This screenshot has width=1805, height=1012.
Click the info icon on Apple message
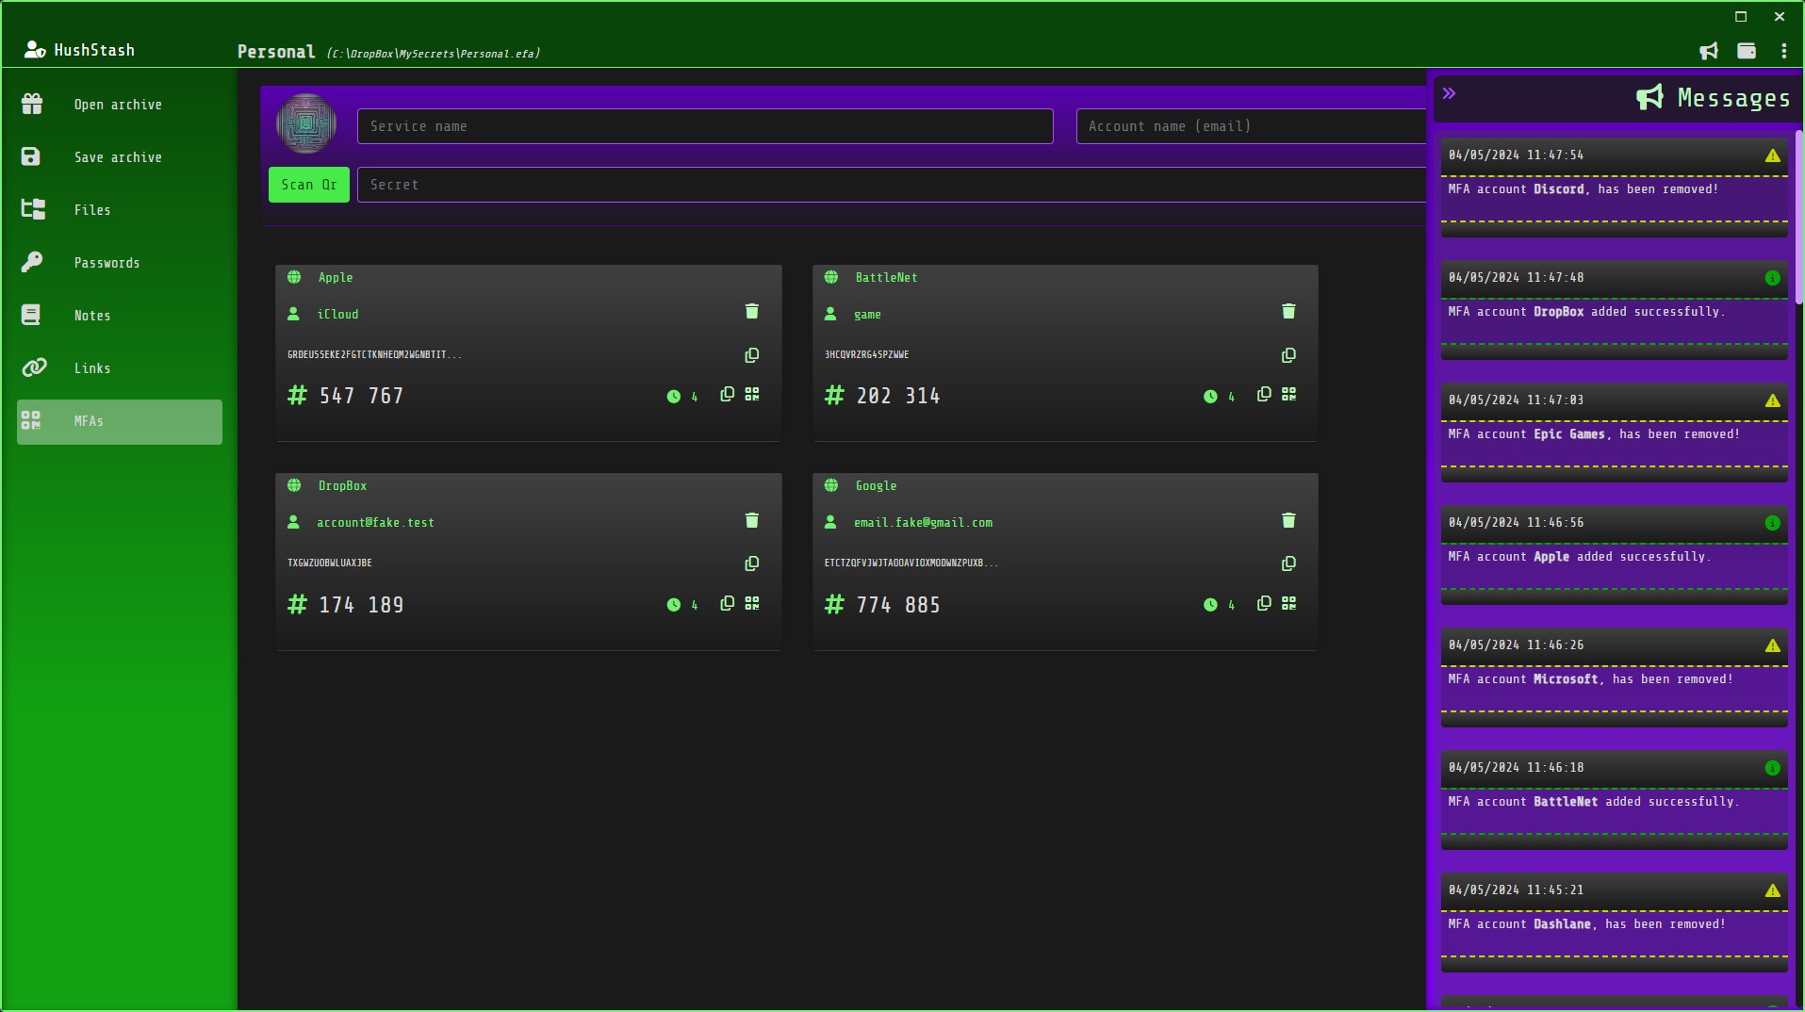pyautogui.click(x=1773, y=523)
